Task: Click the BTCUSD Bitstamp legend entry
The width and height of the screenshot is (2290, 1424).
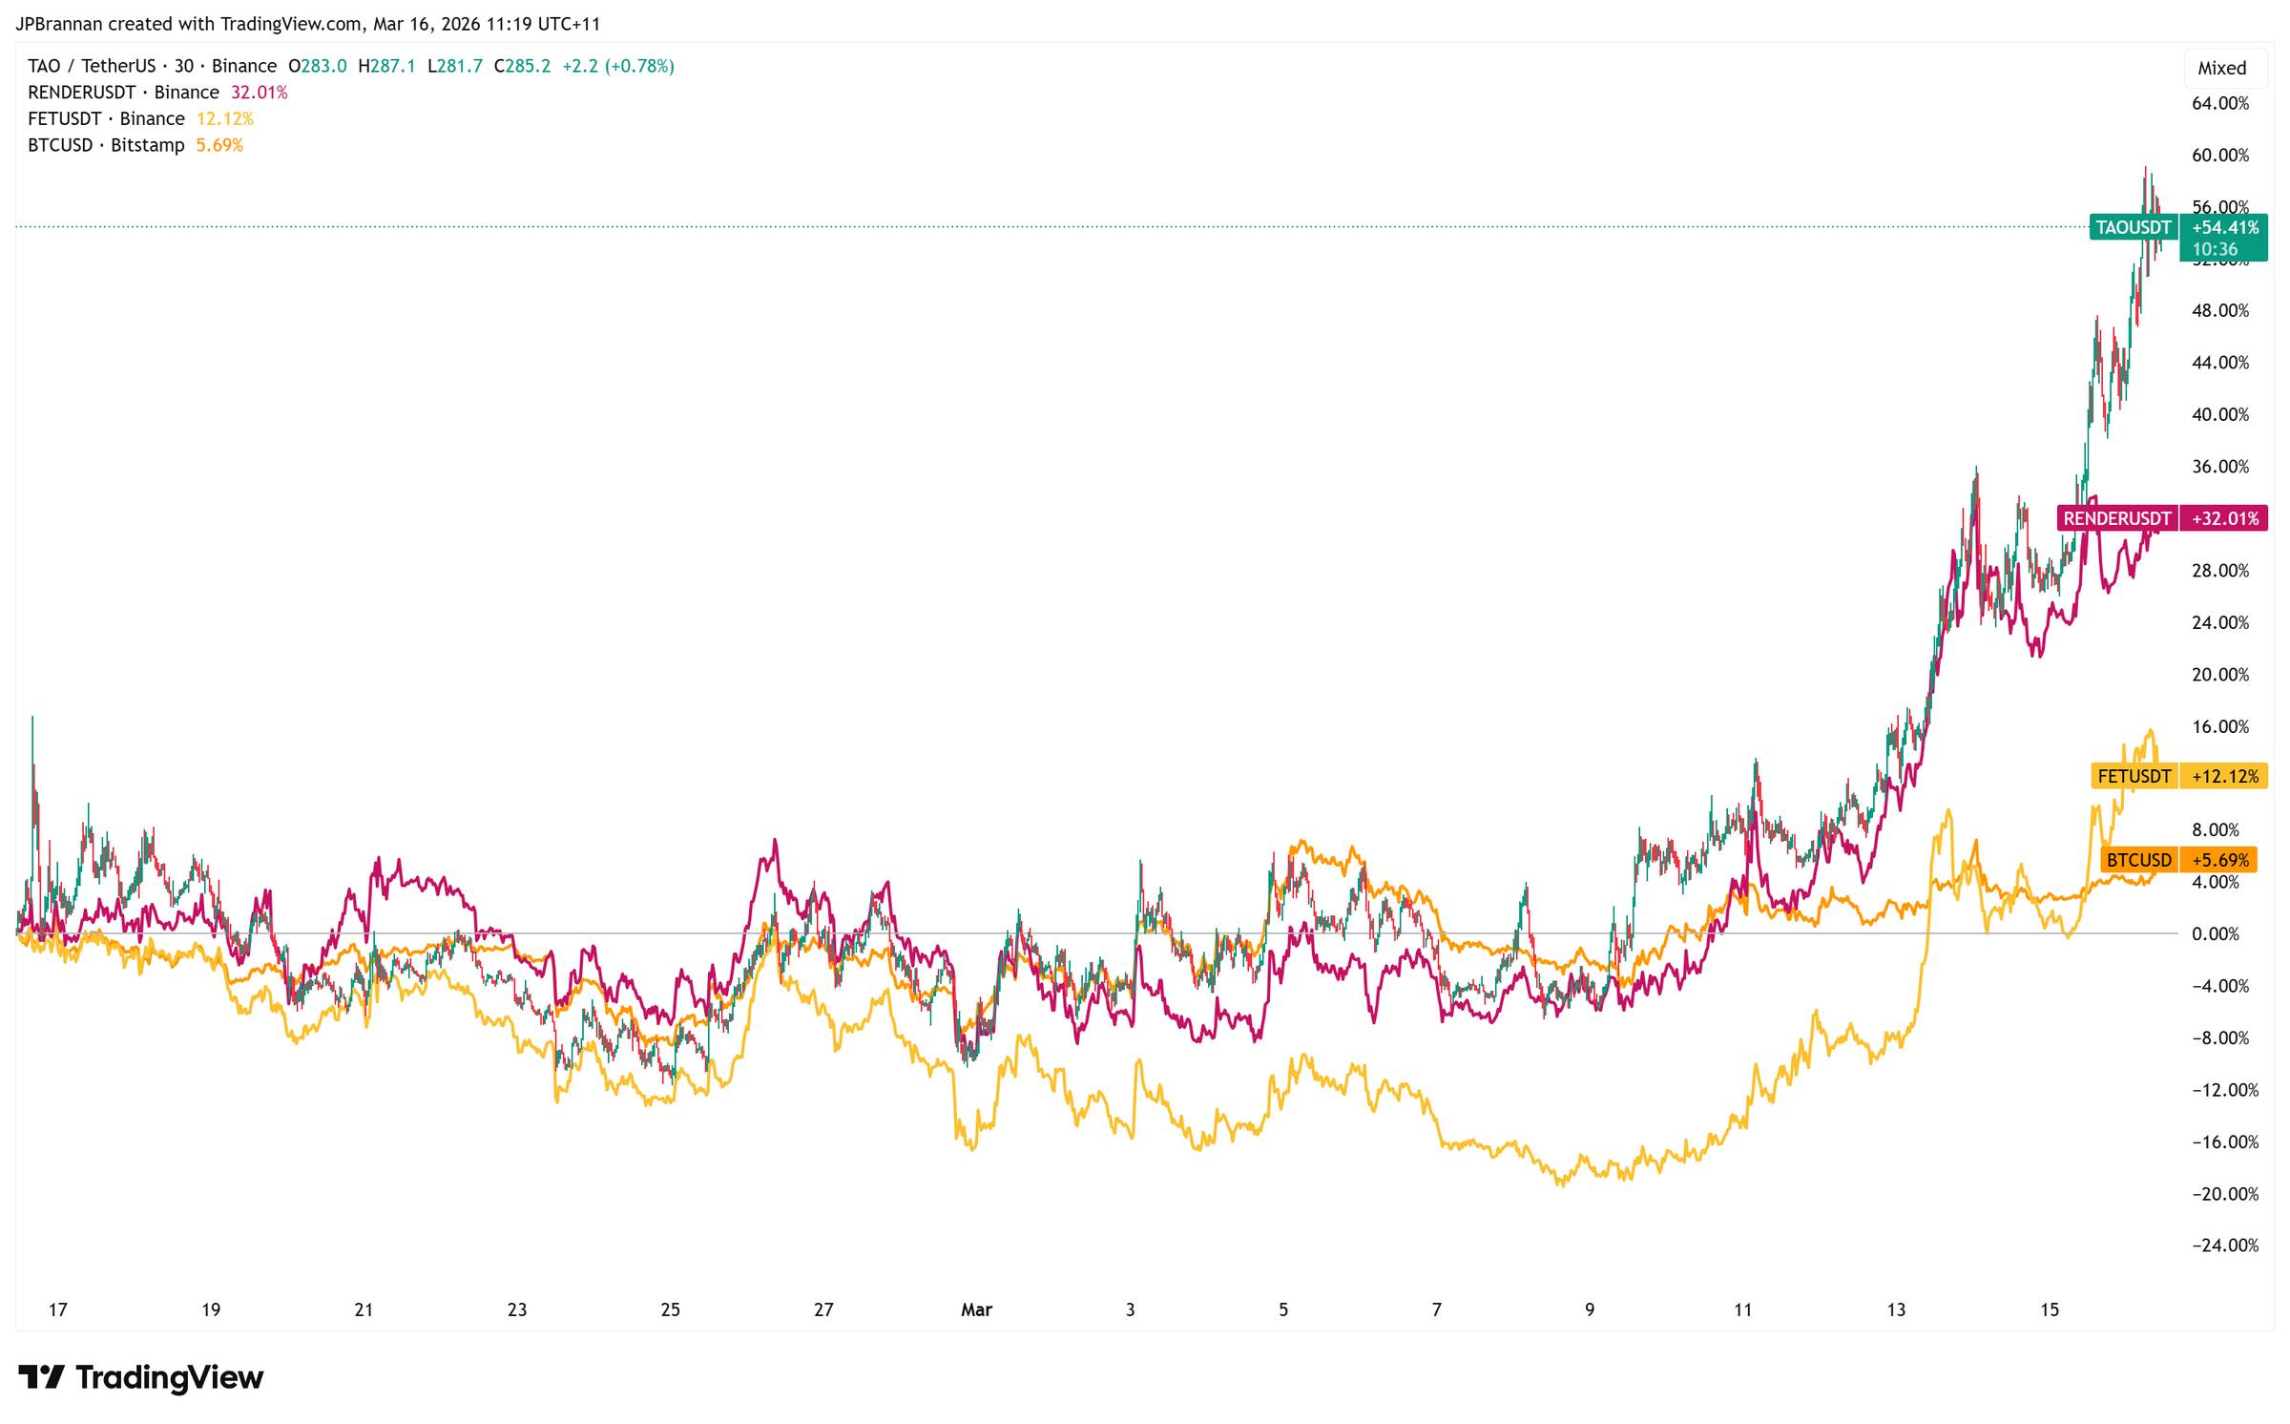Action: coord(106,145)
